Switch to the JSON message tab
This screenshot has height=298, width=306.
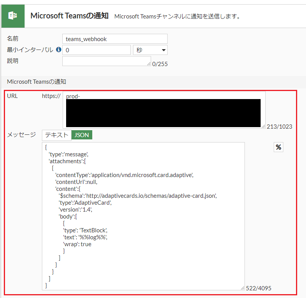click(82, 135)
